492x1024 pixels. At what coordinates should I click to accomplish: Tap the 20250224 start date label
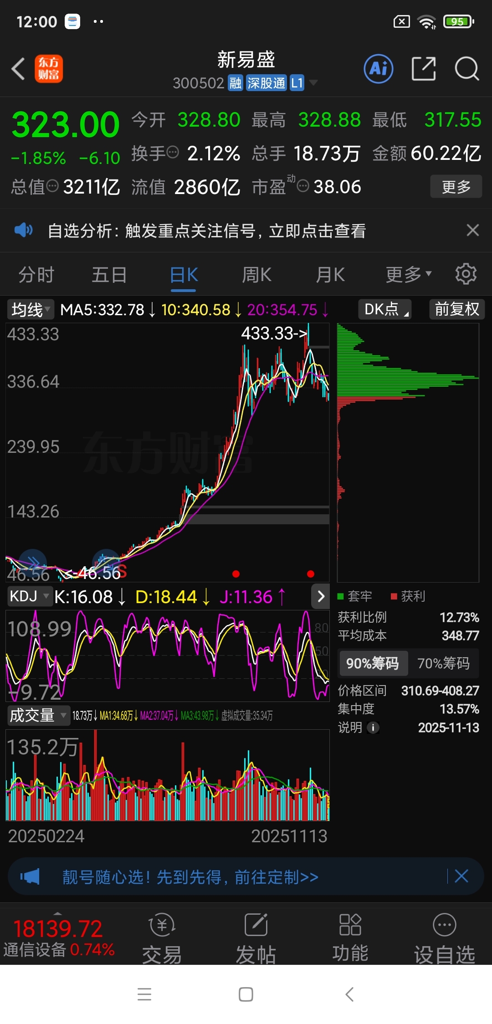pyautogui.click(x=46, y=836)
